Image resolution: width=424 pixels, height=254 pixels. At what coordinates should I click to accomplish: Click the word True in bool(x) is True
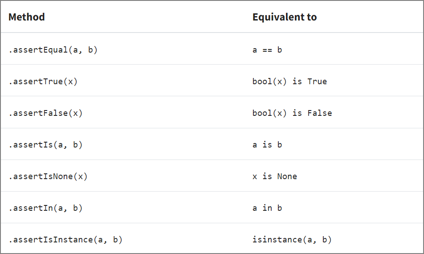pyautogui.click(x=317, y=82)
